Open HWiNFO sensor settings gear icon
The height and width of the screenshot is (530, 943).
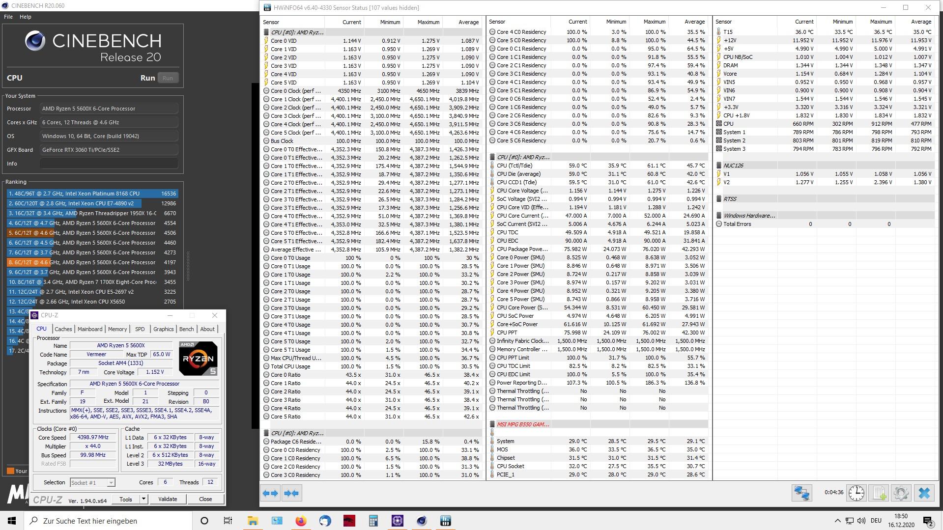coord(901,493)
